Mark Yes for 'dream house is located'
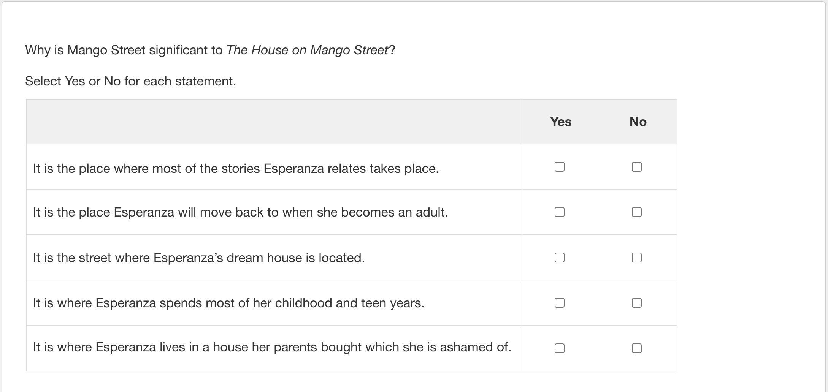 pos(559,258)
